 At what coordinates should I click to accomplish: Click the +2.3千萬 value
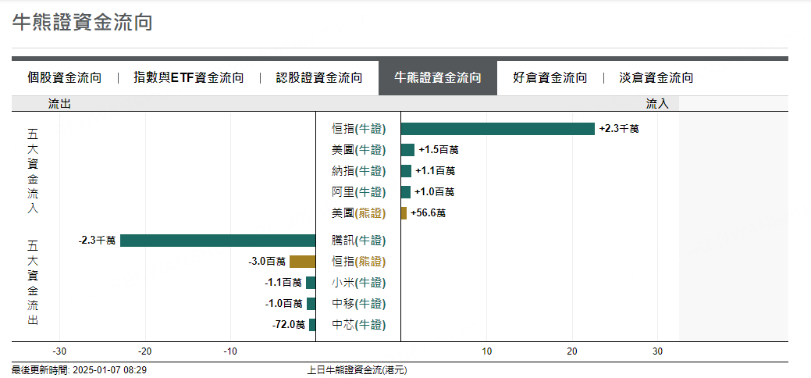[x=619, y=129]
